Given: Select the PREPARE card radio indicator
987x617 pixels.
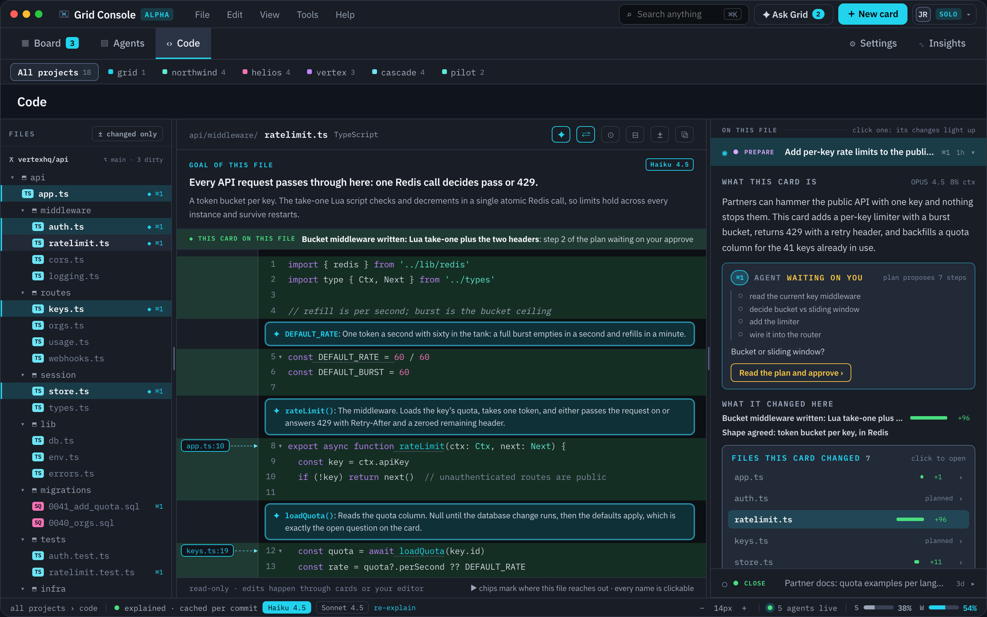Looking at the screenshot, I should [725, 153].
